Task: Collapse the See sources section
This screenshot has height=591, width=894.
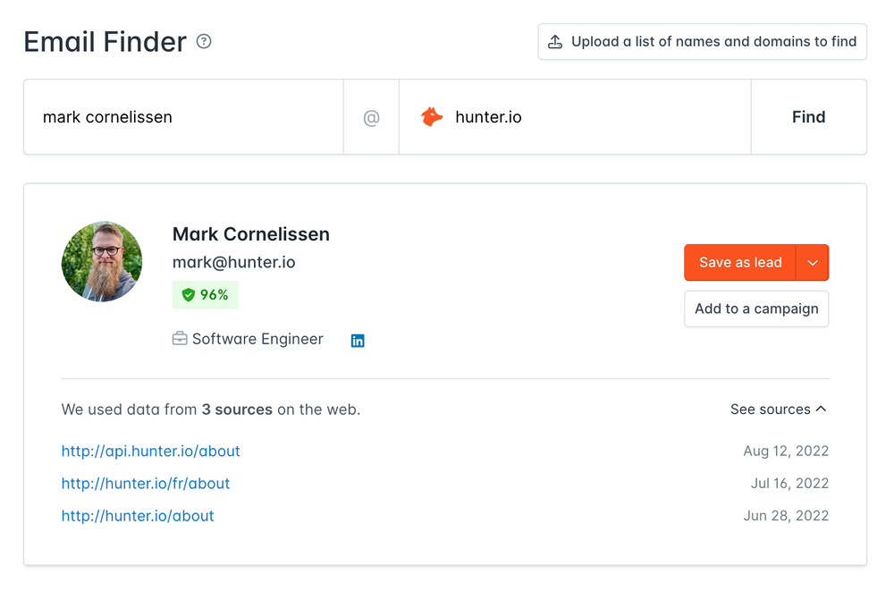Action: [x=779, y=409]
